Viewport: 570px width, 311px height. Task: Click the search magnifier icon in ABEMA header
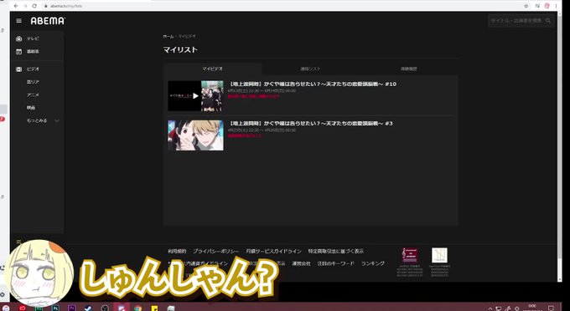pyautogui.click(x=548, y=21)
